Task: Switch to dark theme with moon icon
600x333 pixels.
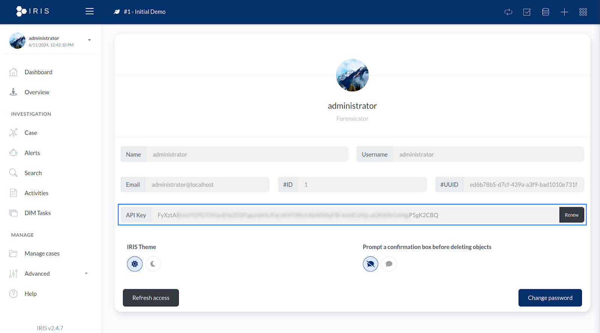Action: (x=153, y=264)
